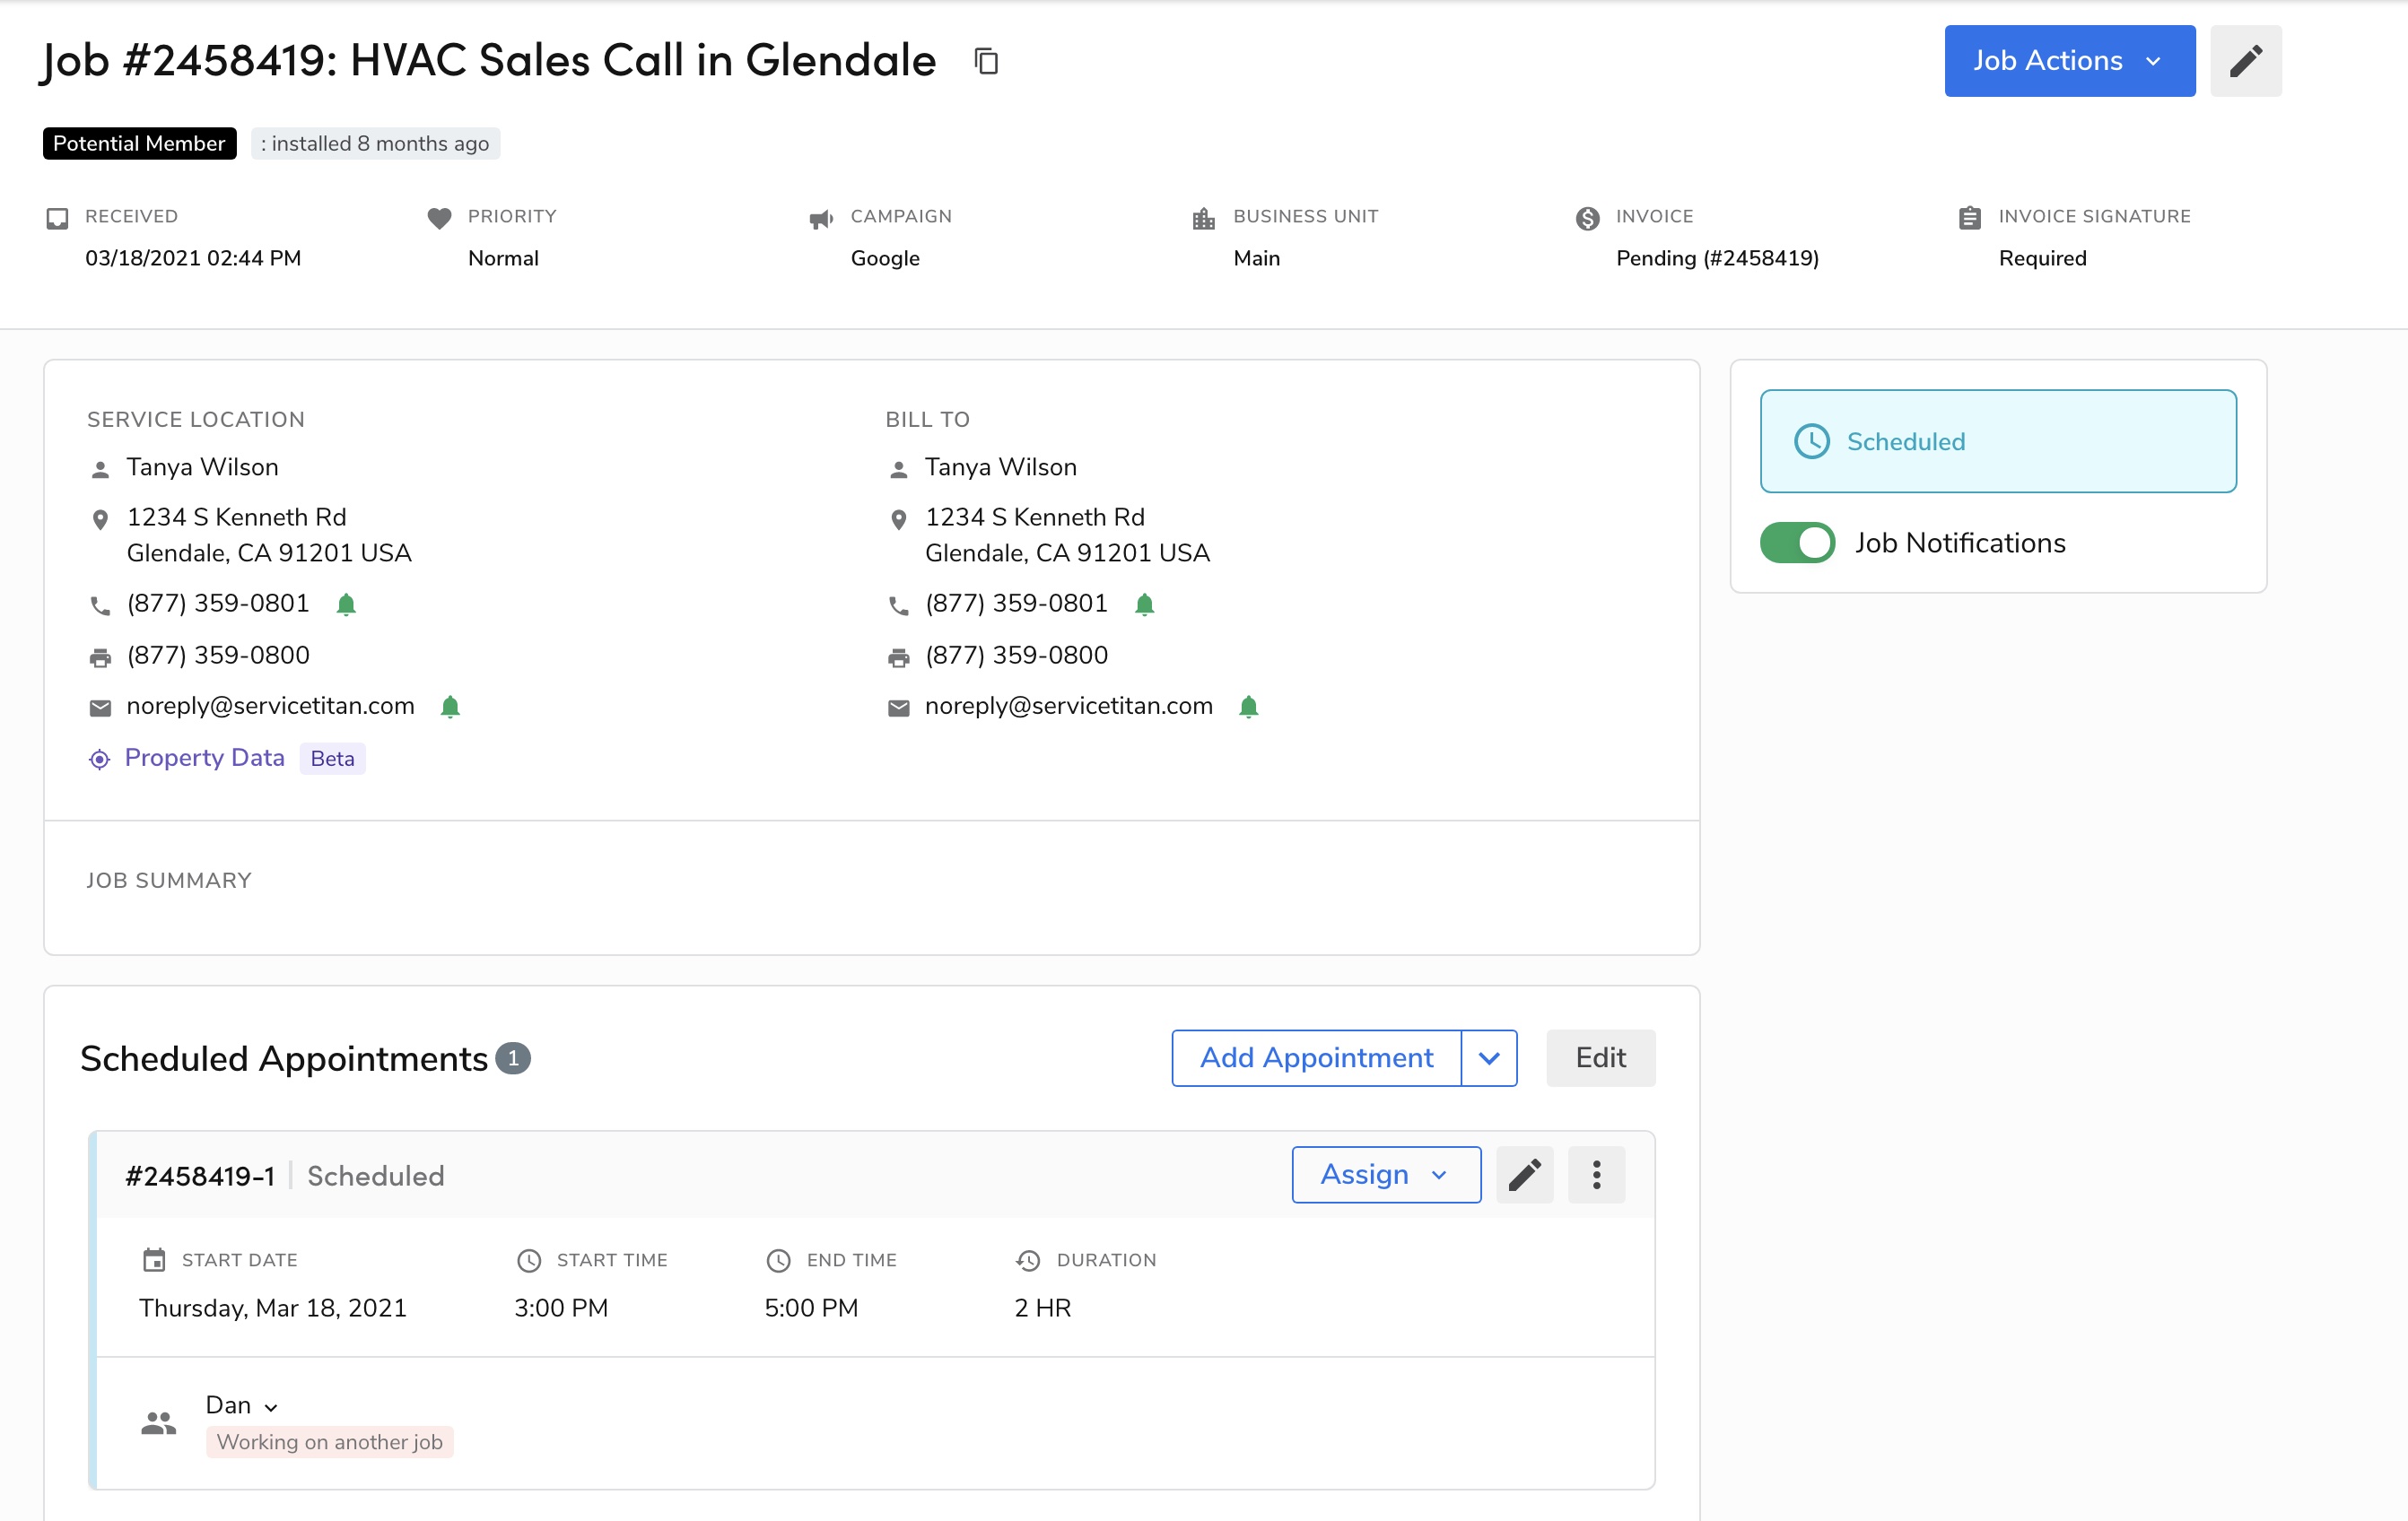Open the Job Actions dropdown

click(2069, 61)
